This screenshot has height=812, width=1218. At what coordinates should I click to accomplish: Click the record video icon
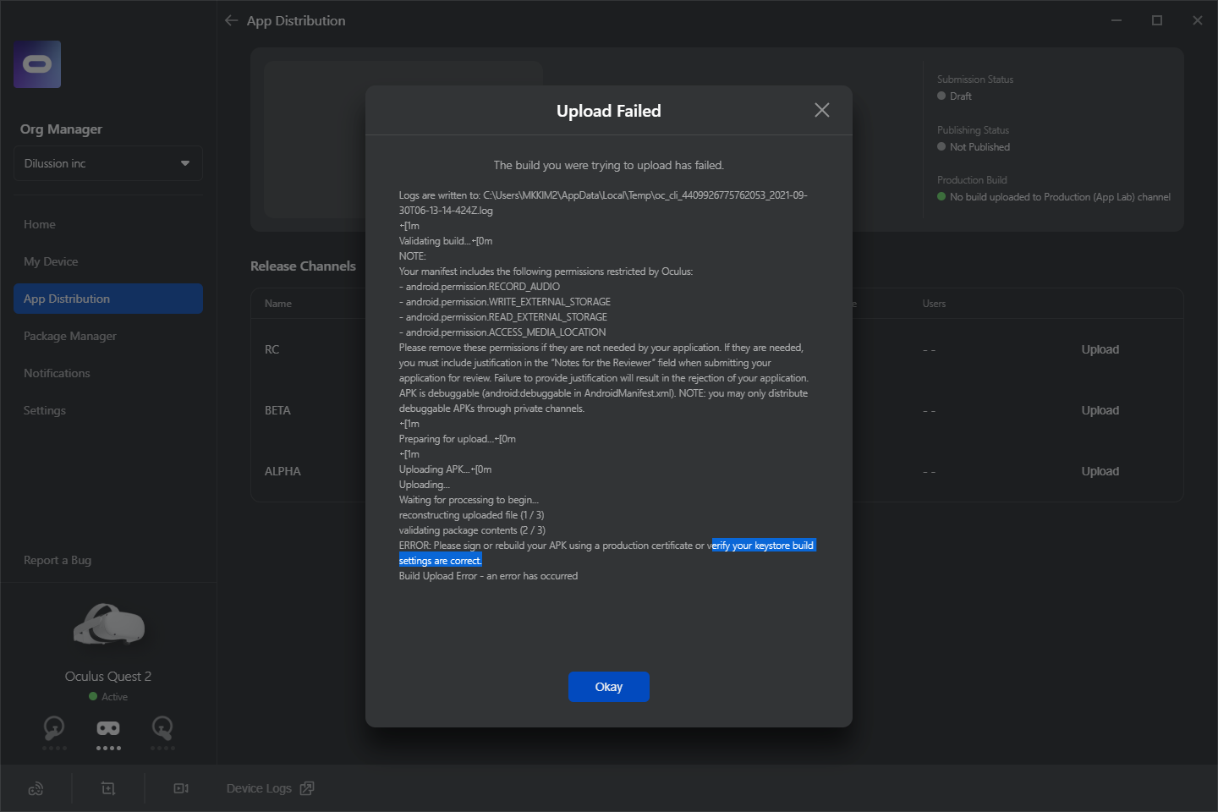tap(181, 788)
